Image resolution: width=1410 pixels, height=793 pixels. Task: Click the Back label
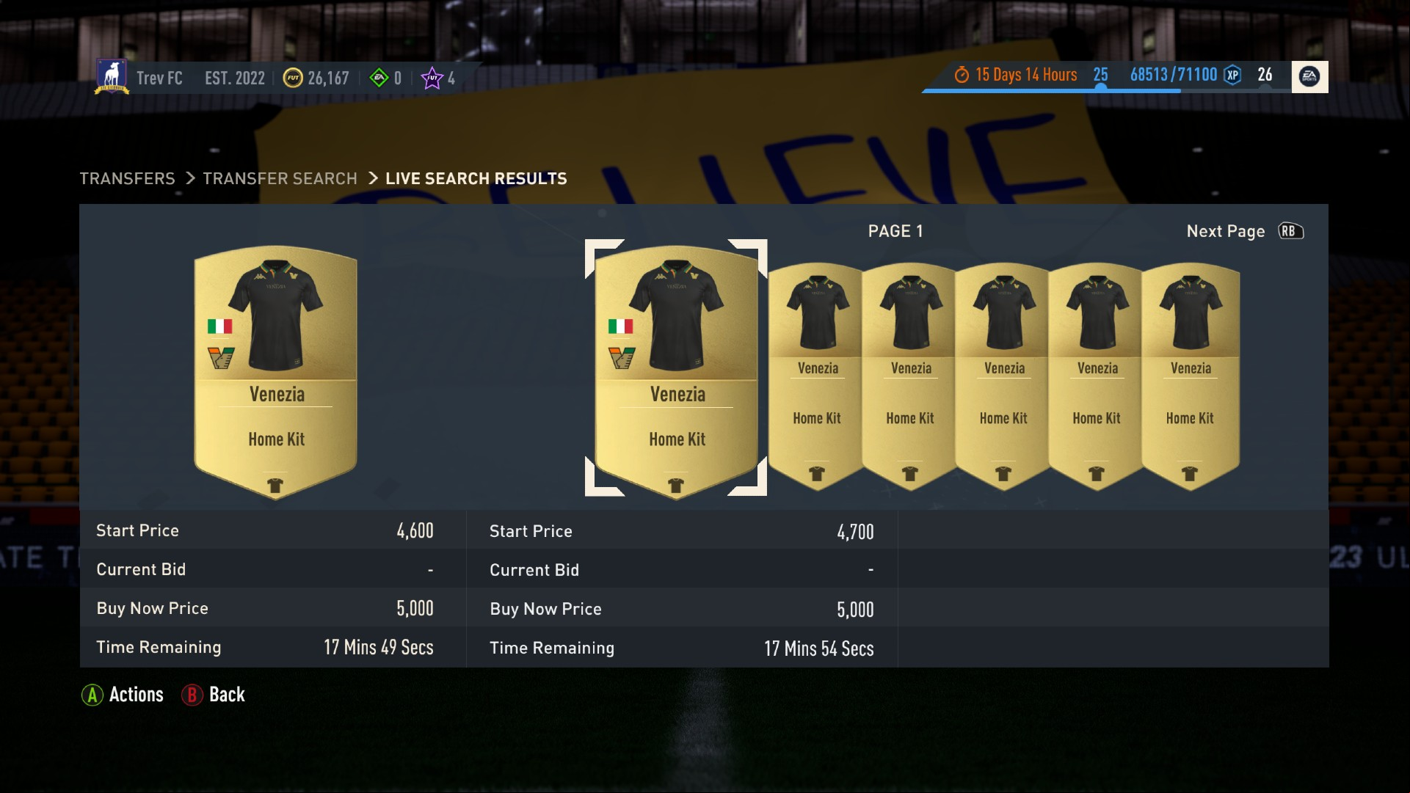227,695
